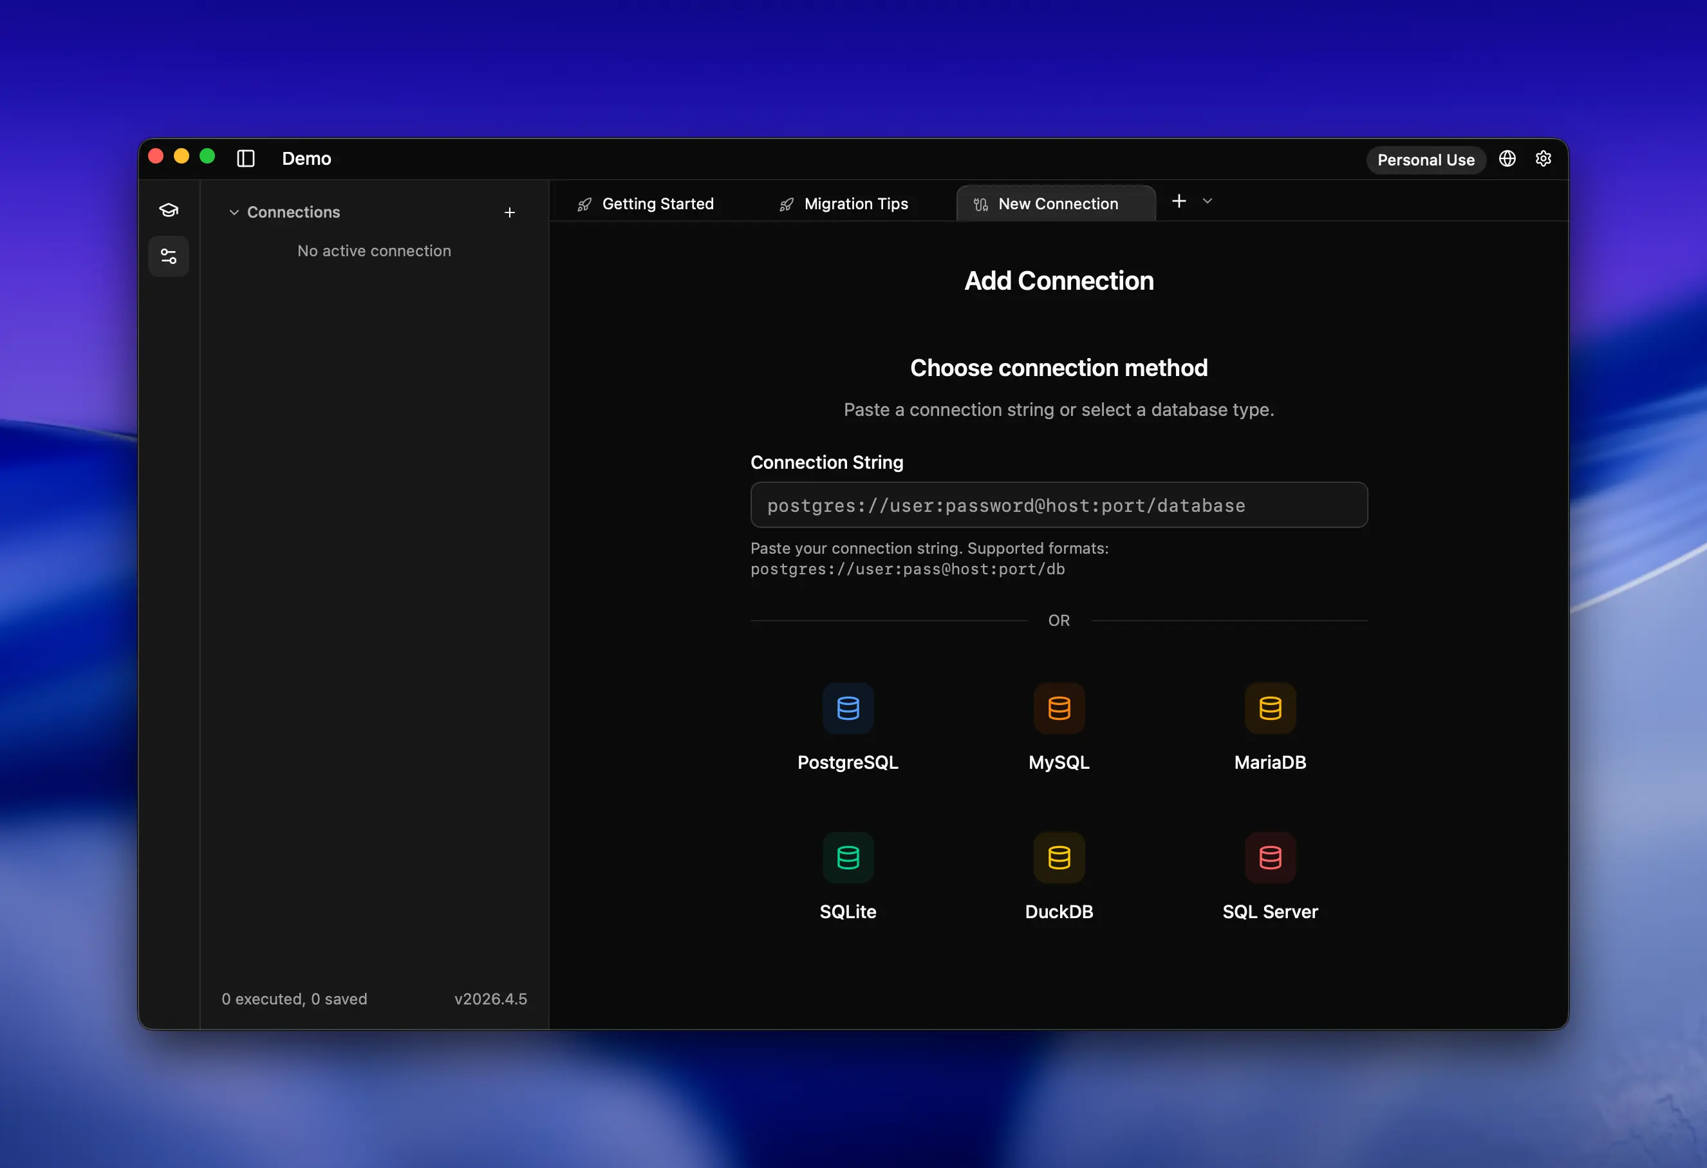Select the SQL Server database icon
The image size is (1707, 1168).
click(1269, 857)
